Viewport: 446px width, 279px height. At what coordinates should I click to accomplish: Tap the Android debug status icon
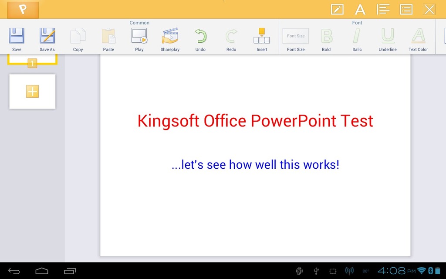click(299, 271)
